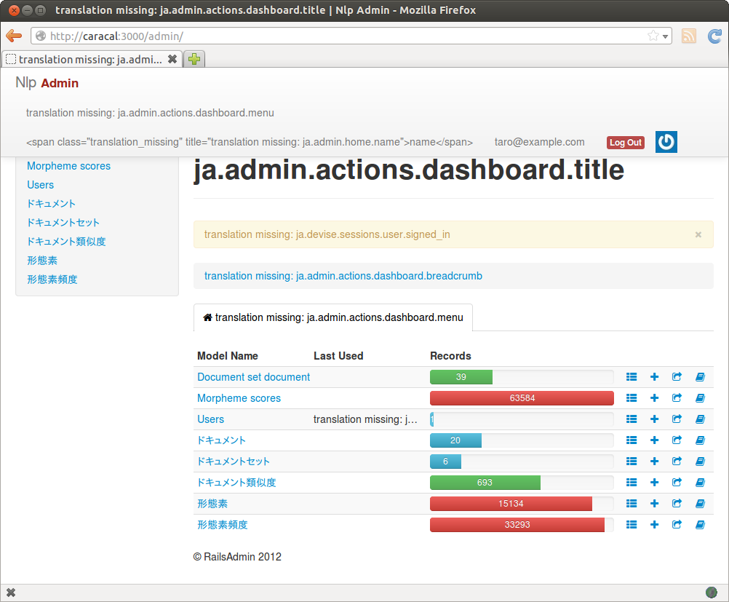Click the RSS feed subscribe icon
Screen dimensions: 729x602
click(688, 36)
